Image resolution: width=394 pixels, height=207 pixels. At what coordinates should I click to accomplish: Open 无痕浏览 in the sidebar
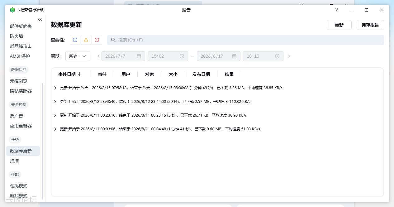[x=19, y=81]
